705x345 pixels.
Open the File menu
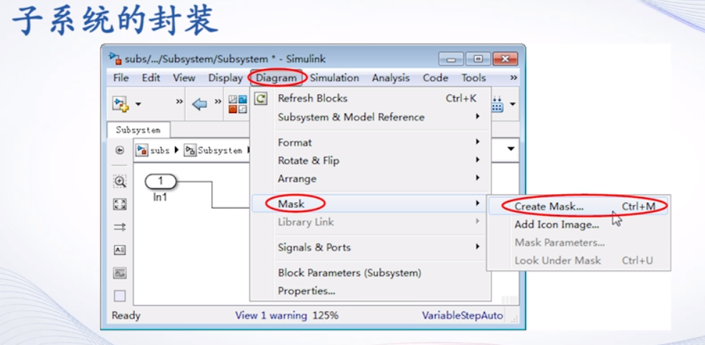point(121,78)
